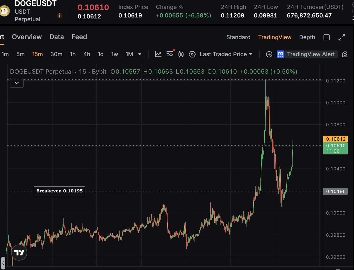Click the underlined 0.10612 mark price
The height and width of the screenshot is (270, 354).
[x=89, y=17]
